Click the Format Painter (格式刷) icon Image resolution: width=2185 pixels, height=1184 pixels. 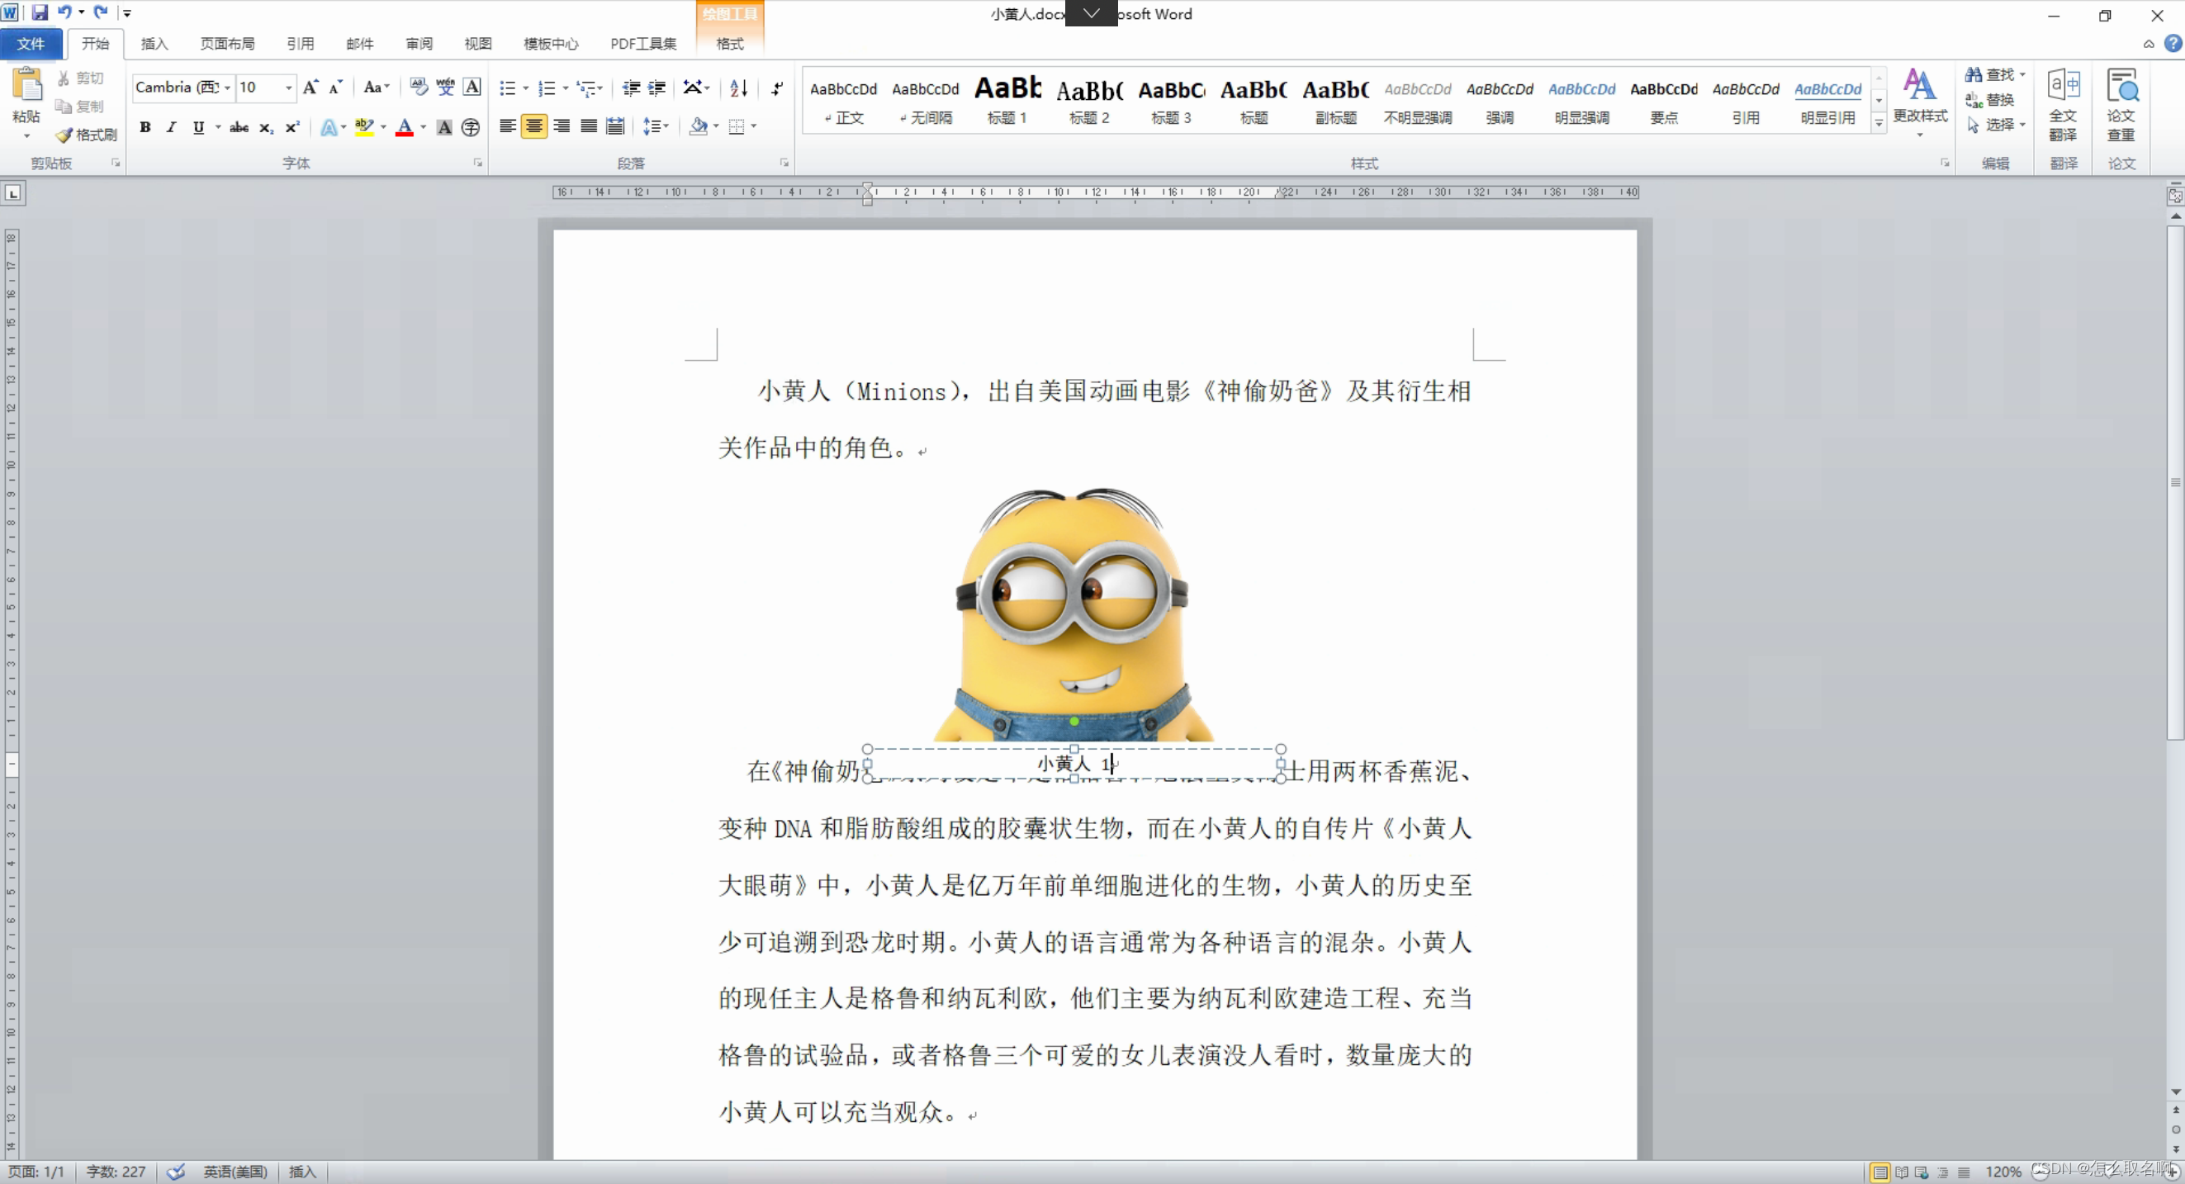pyautogui.click(x=86, y=135)
